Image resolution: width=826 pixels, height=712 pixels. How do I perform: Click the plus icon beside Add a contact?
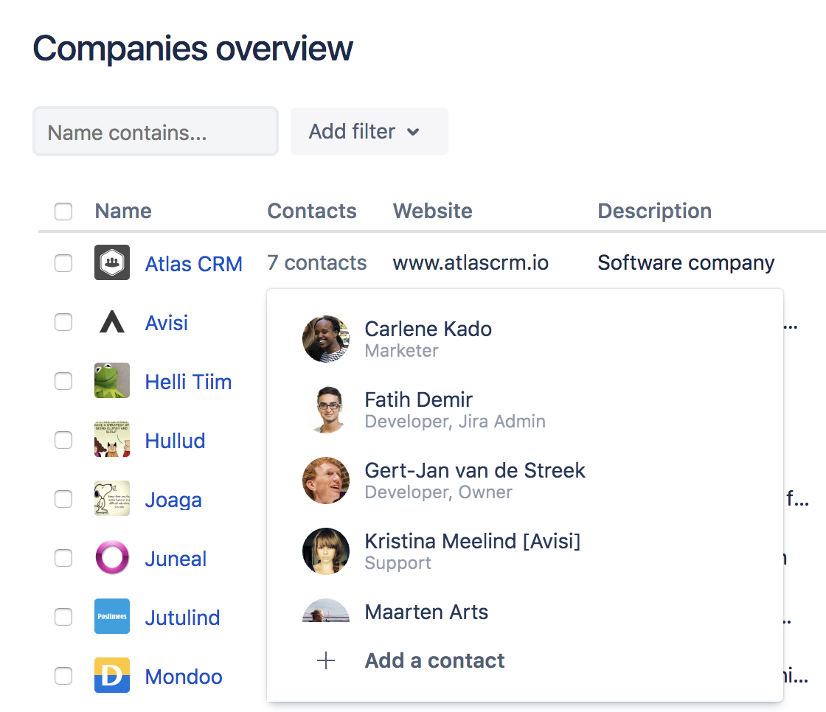[x=325, y=660]
